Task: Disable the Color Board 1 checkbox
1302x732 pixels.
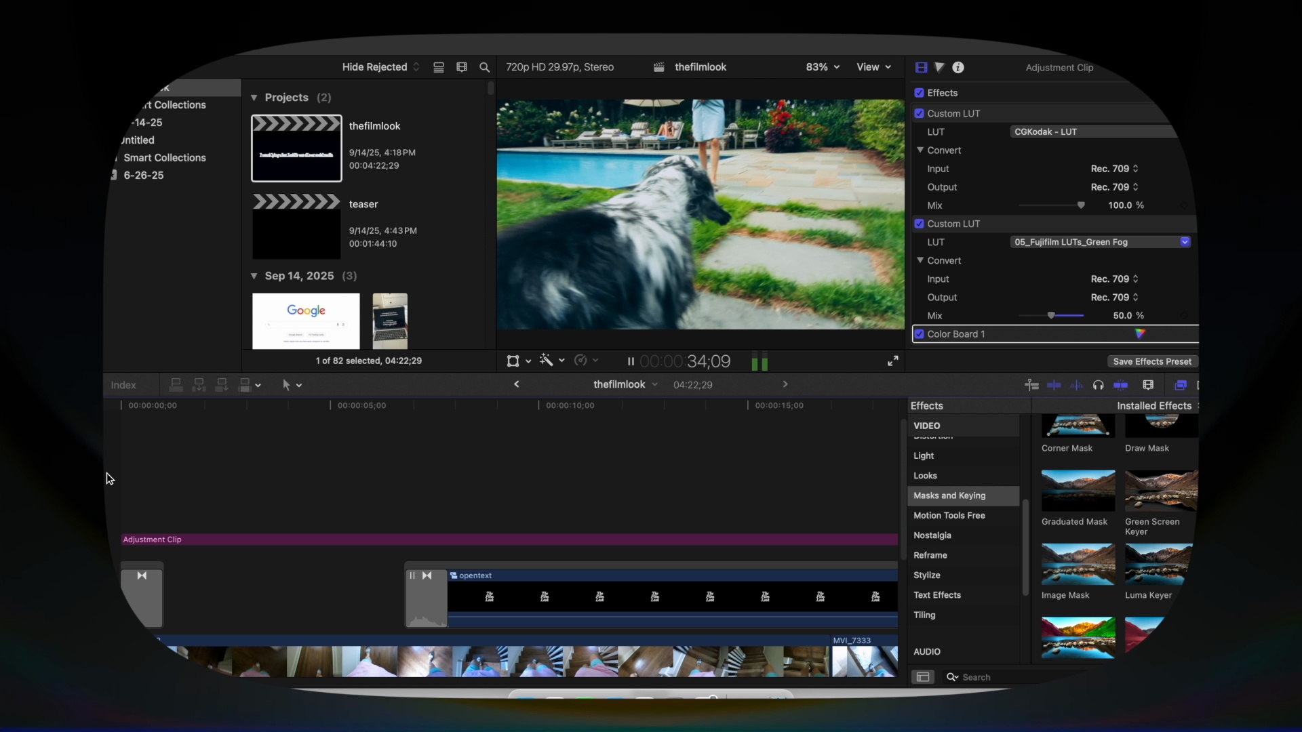Action: pyautogui.click(x=920, y=334)
